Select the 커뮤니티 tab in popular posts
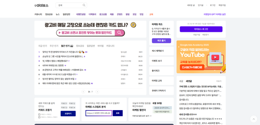The width and height of the screenshot is (260, 125). (x=110, y=46)
